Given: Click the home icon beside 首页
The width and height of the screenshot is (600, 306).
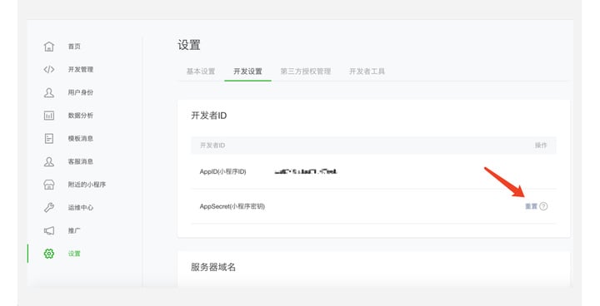Looking at the screenshot, I should tap(49, 47).
